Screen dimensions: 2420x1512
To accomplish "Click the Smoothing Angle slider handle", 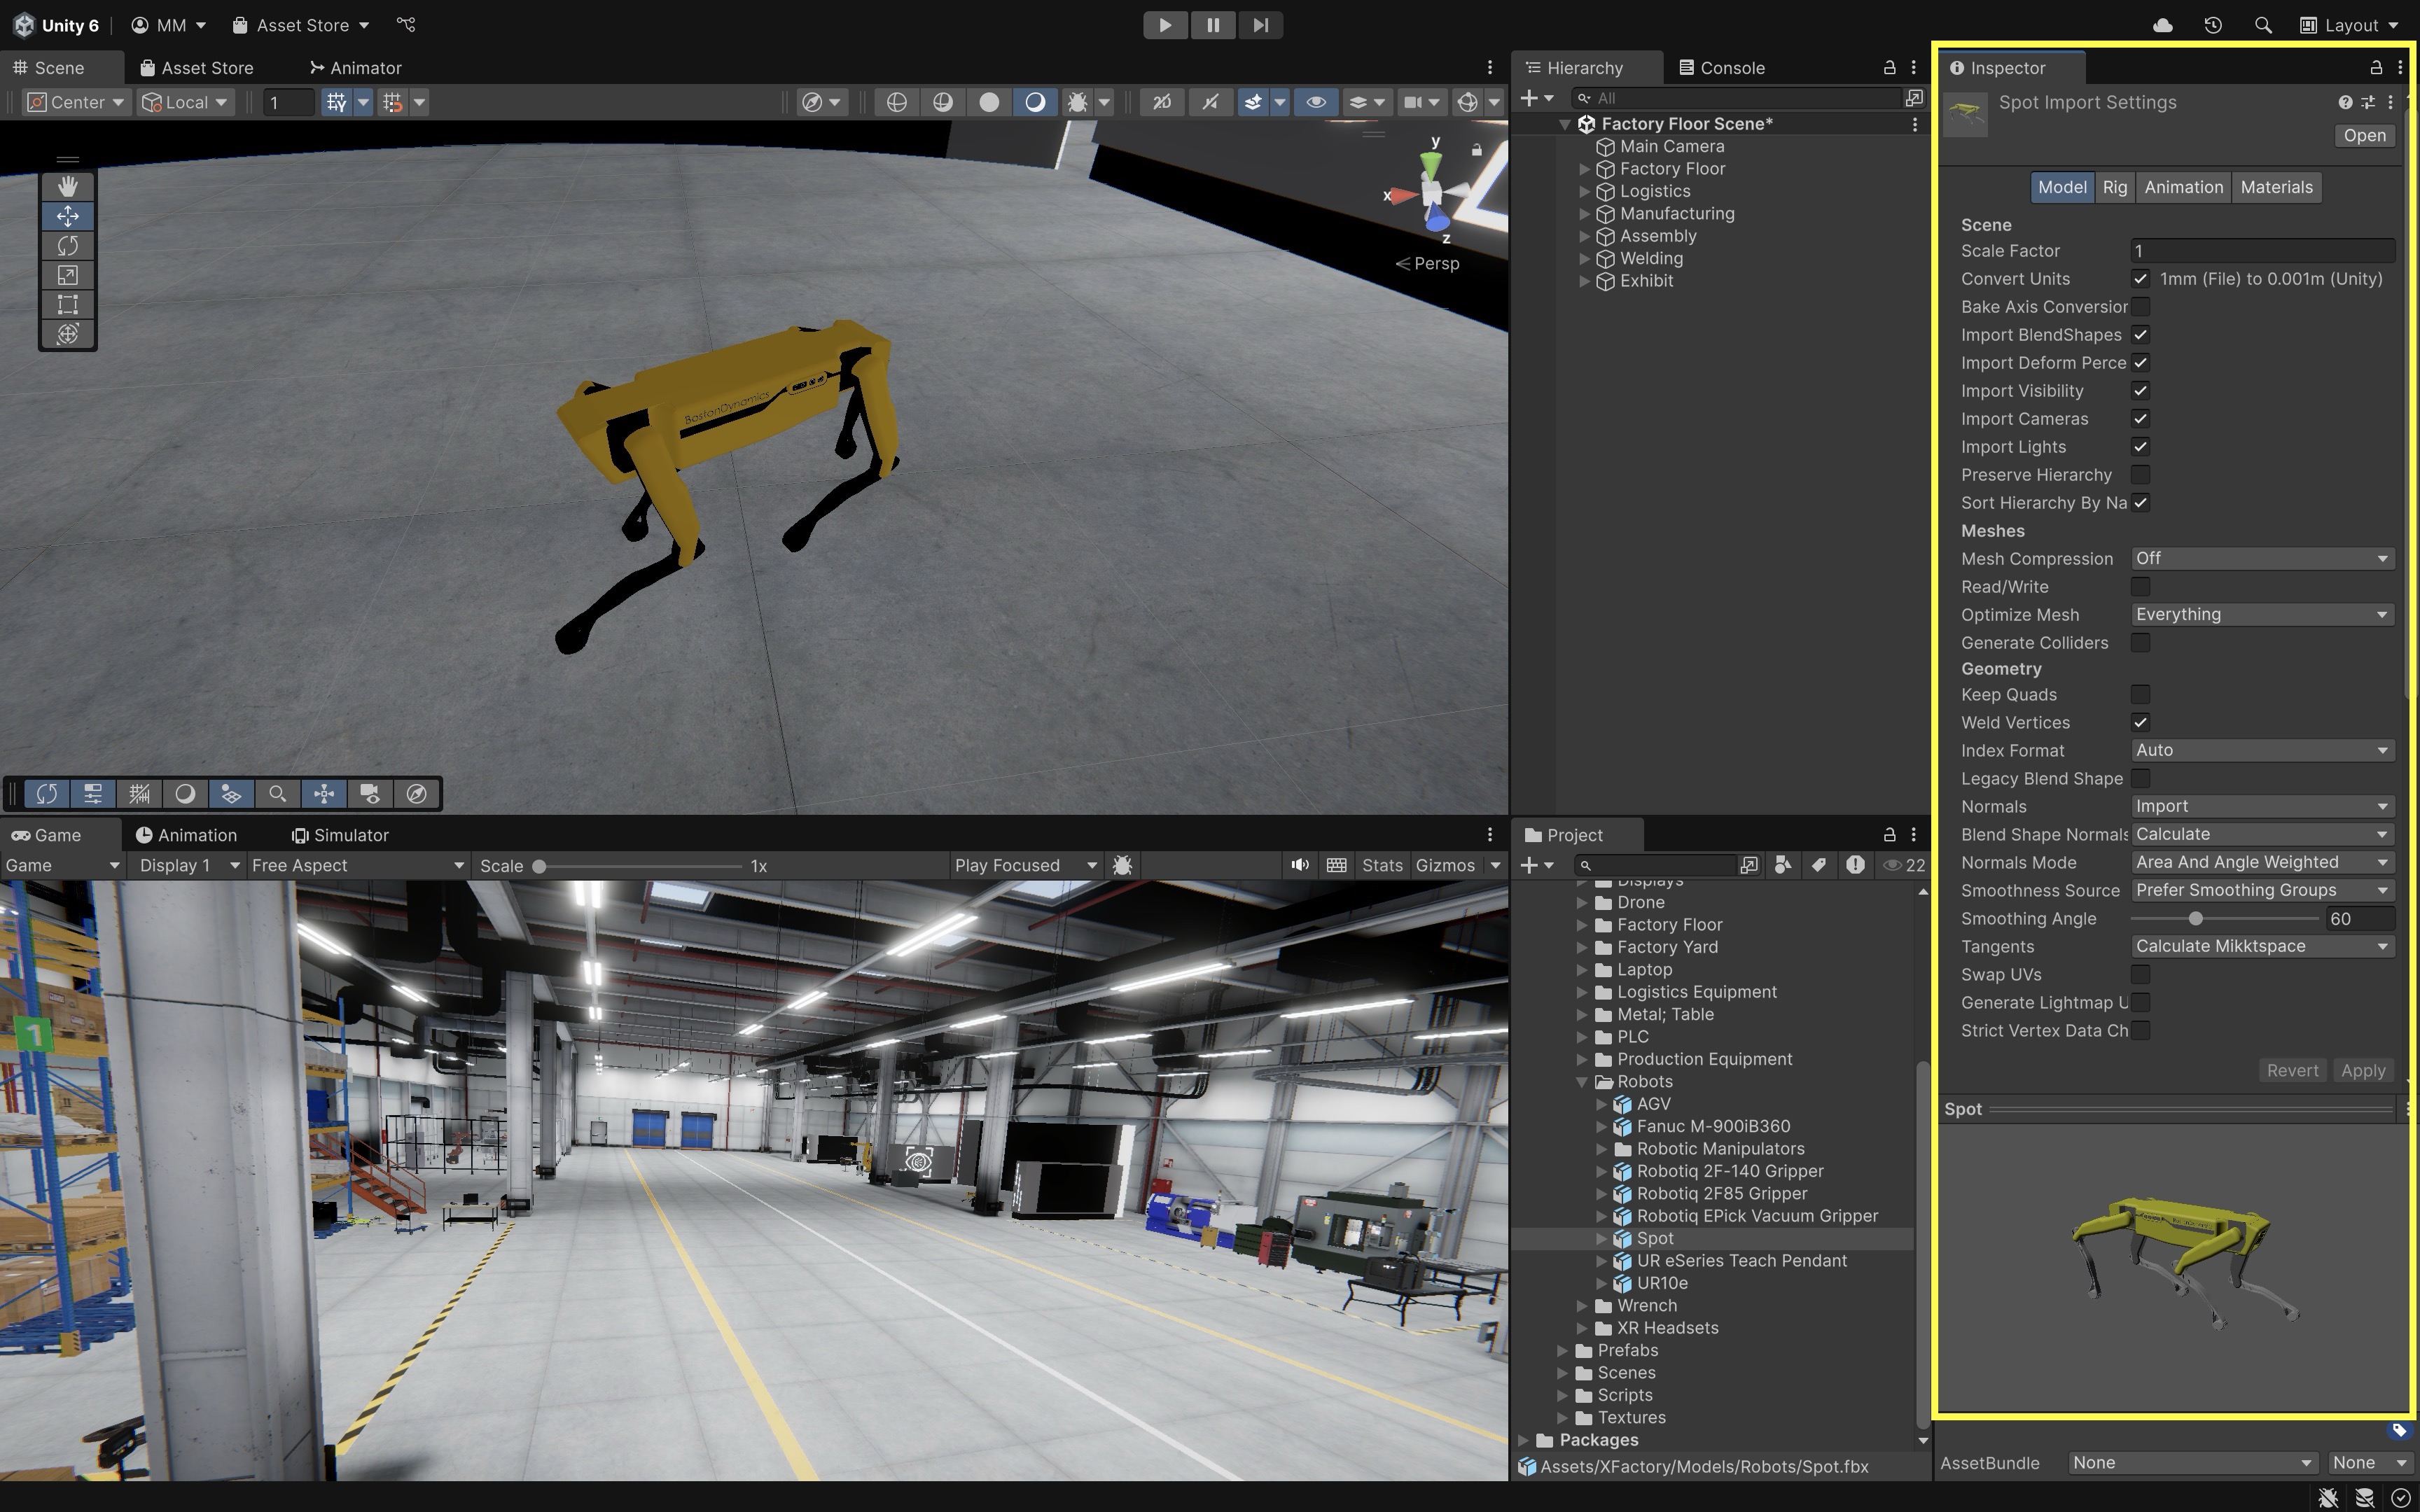I will 2196,918.
